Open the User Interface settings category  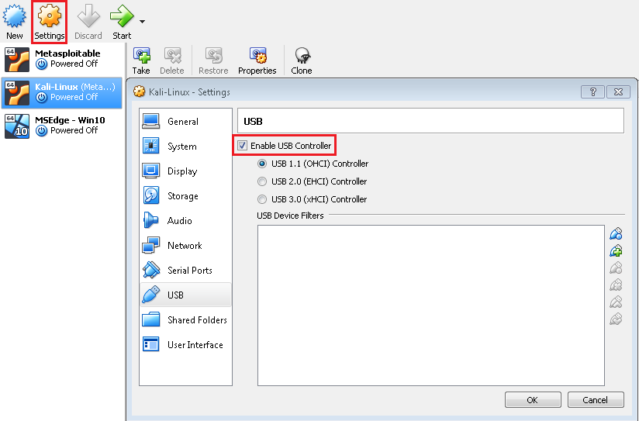click(x=186, y=345)
